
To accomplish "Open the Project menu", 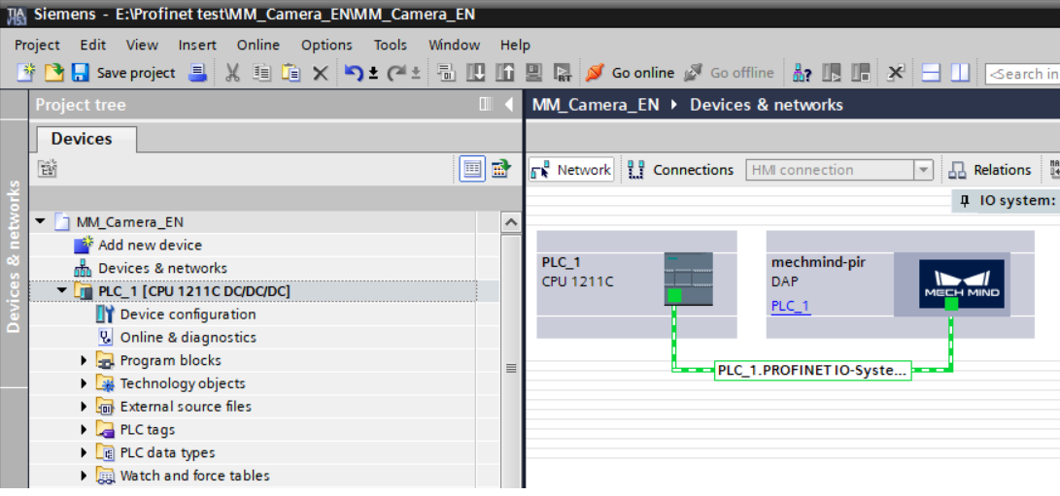I will click(37, 46).
